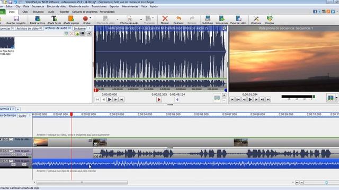
Task: Select the sunset clip thumbnail on video track
Action: click(x=41, y=142)
